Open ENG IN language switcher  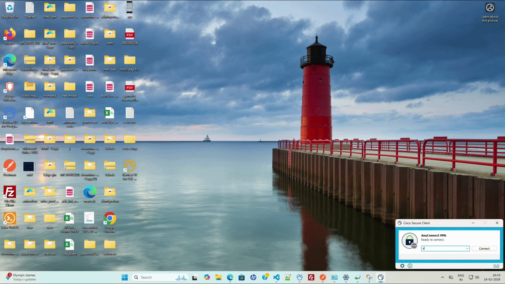click(460, 277)
